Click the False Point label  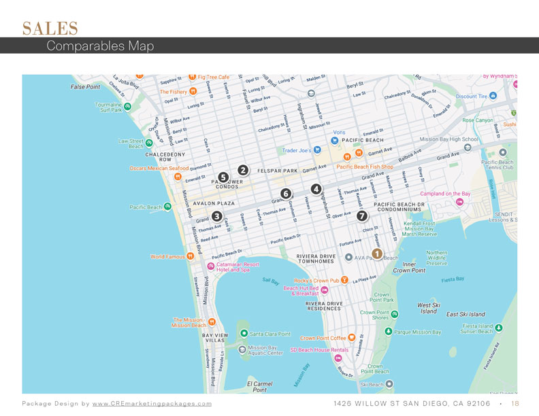85,87
